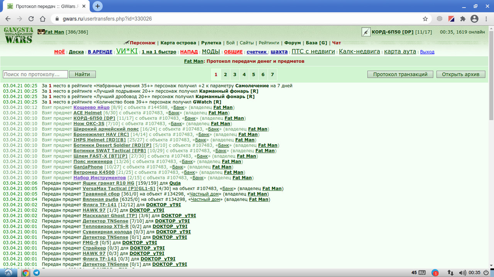This screenshot has height=277, width=494.
Task: Click the Выход logout link
Action: click(x=427, y=52)
